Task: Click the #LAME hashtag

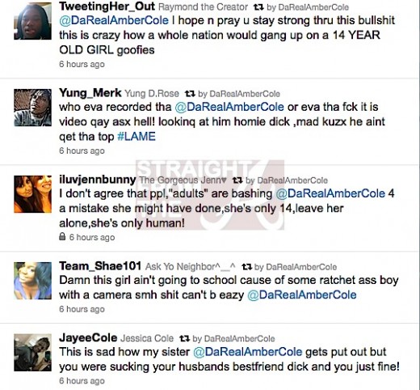Action: tap(136, 137)
